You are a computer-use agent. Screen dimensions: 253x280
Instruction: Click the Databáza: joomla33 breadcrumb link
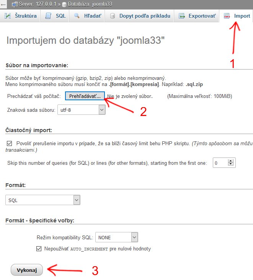point(90,4)
